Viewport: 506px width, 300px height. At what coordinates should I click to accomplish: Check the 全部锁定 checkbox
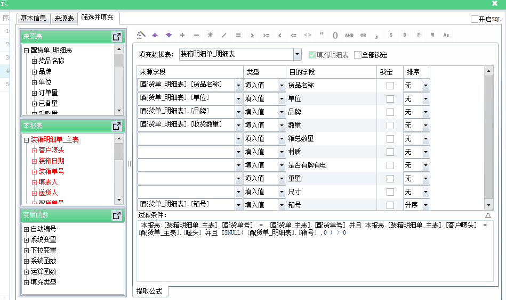click(357, 55)
